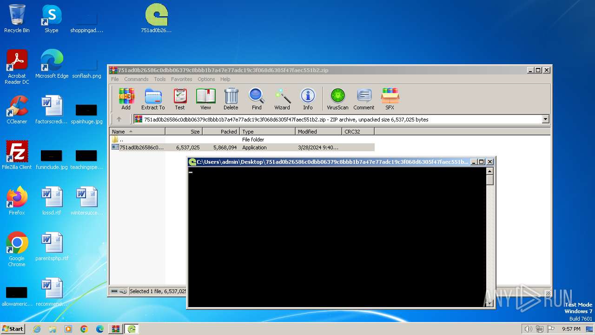This screenshot has height=335, width=595.
Task: Click the Delete trash icon in WinRAR
Action: [x=231, y=99]
